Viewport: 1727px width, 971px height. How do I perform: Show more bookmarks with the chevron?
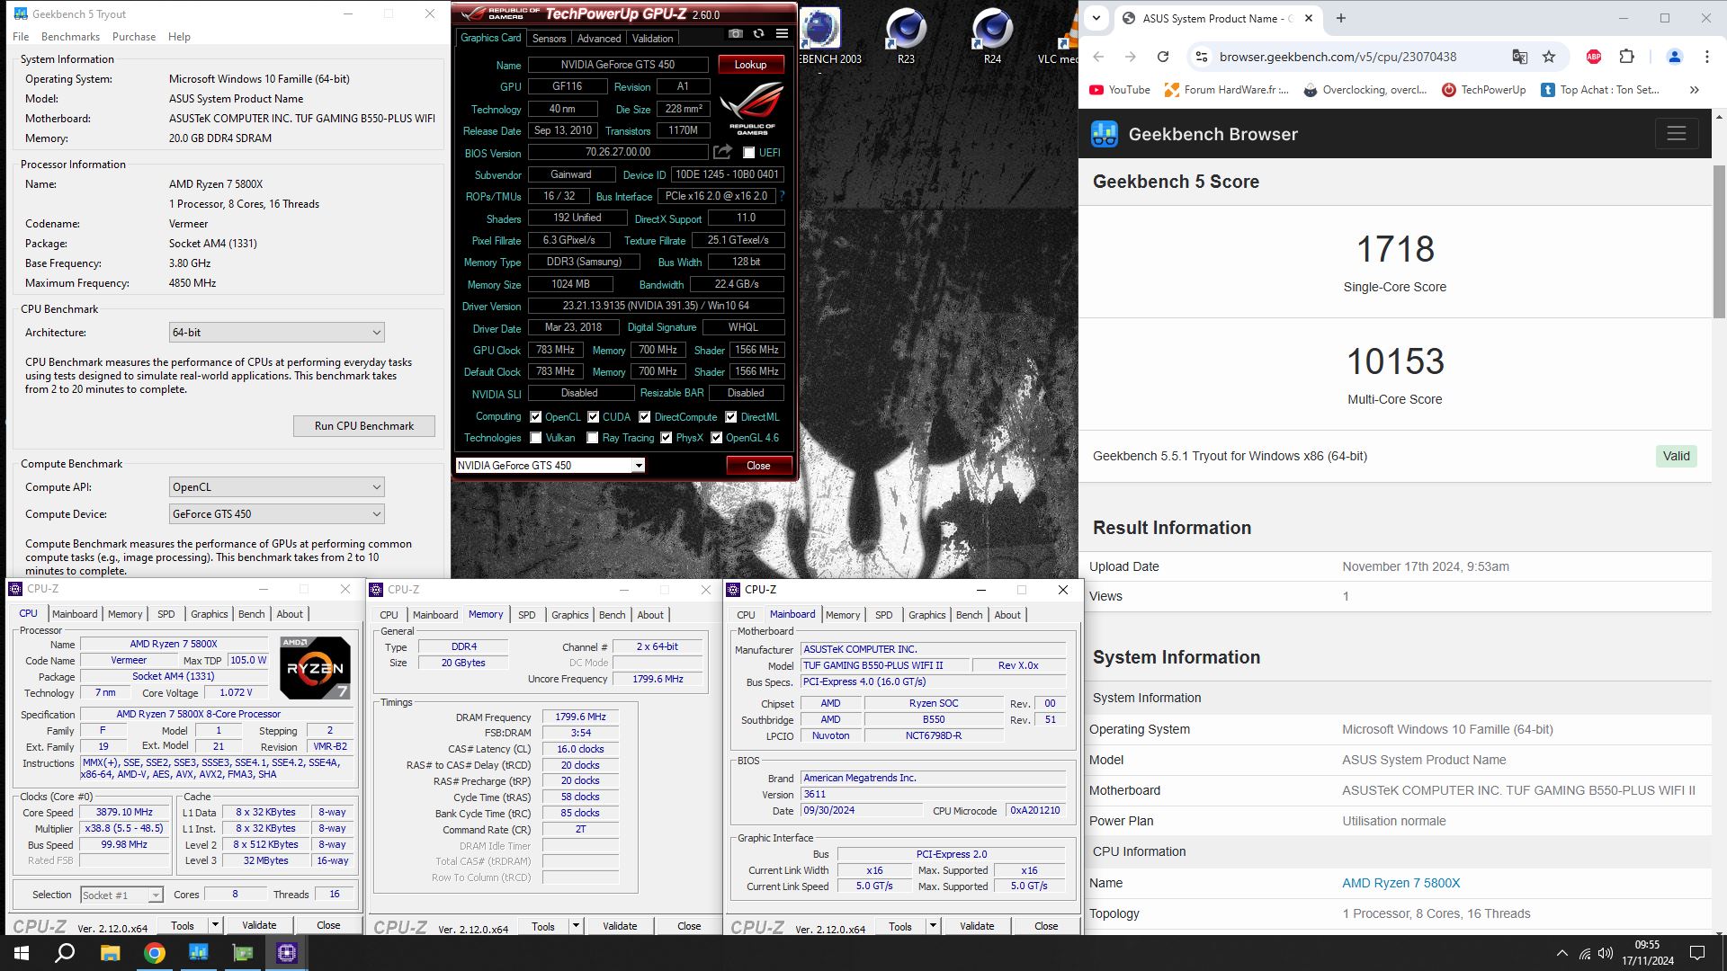[1695, 90]
